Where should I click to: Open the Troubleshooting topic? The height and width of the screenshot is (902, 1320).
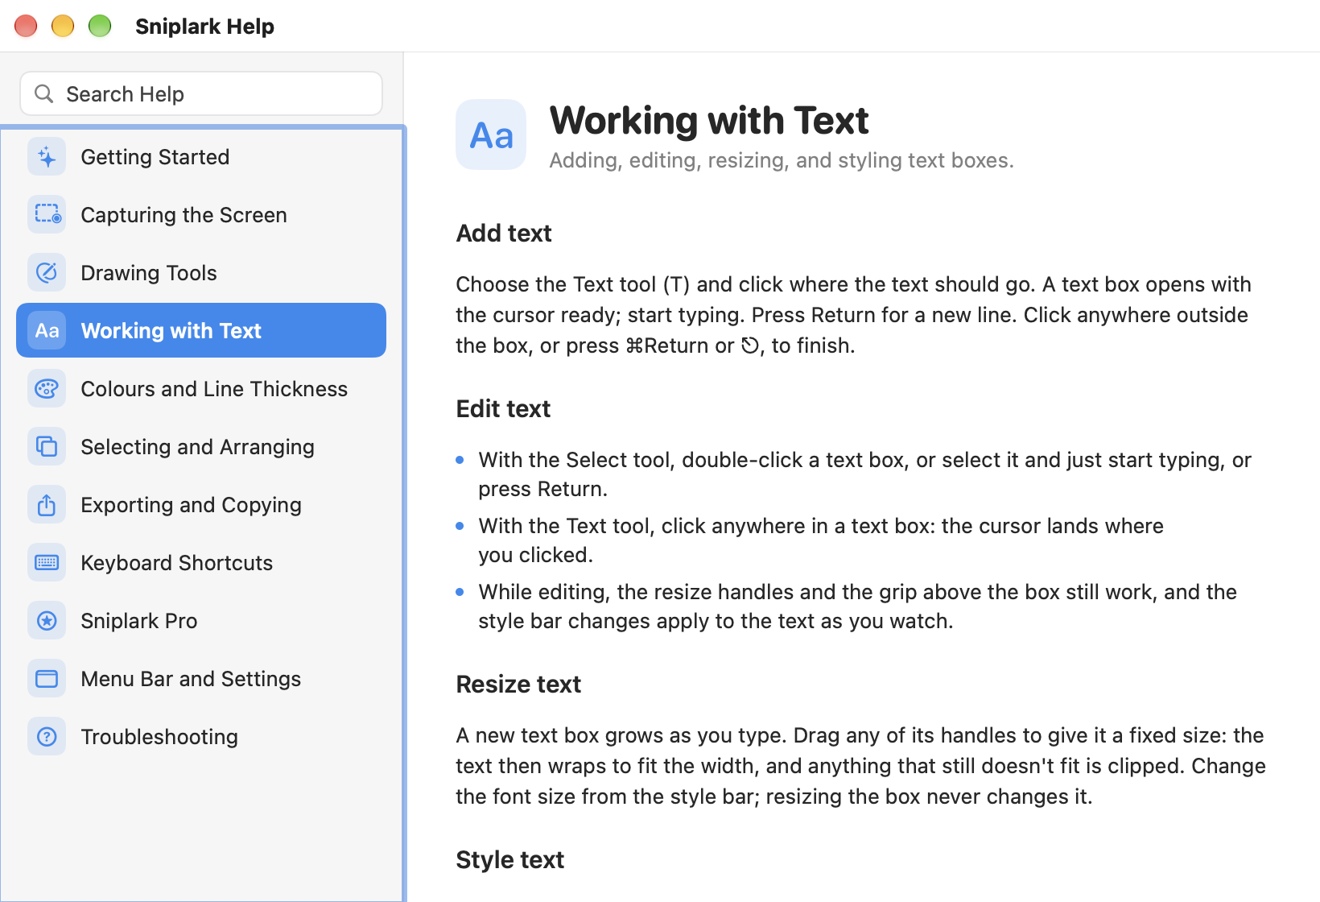(x=201, y=737)
